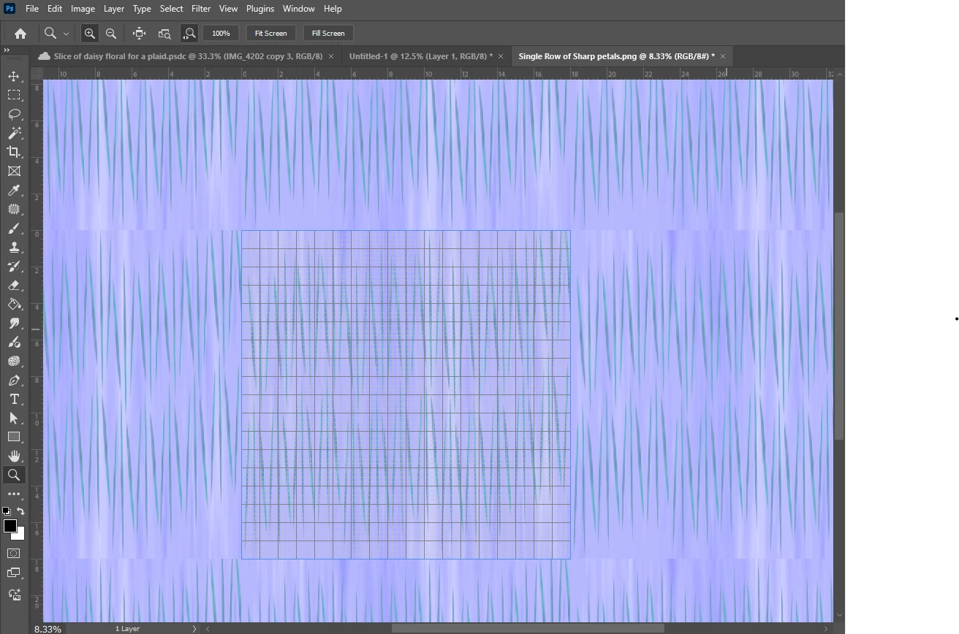Open the Layer menu
959x634 pixels.
coord(113,9)
